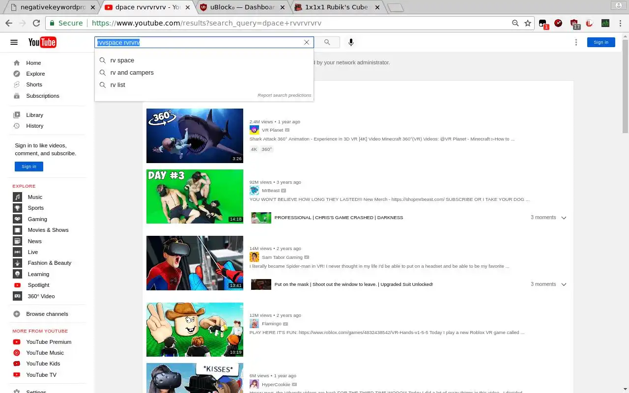Open Browse channels
Image resolution: width=629 pixels, height=393 pixels.
click(48, 314)
